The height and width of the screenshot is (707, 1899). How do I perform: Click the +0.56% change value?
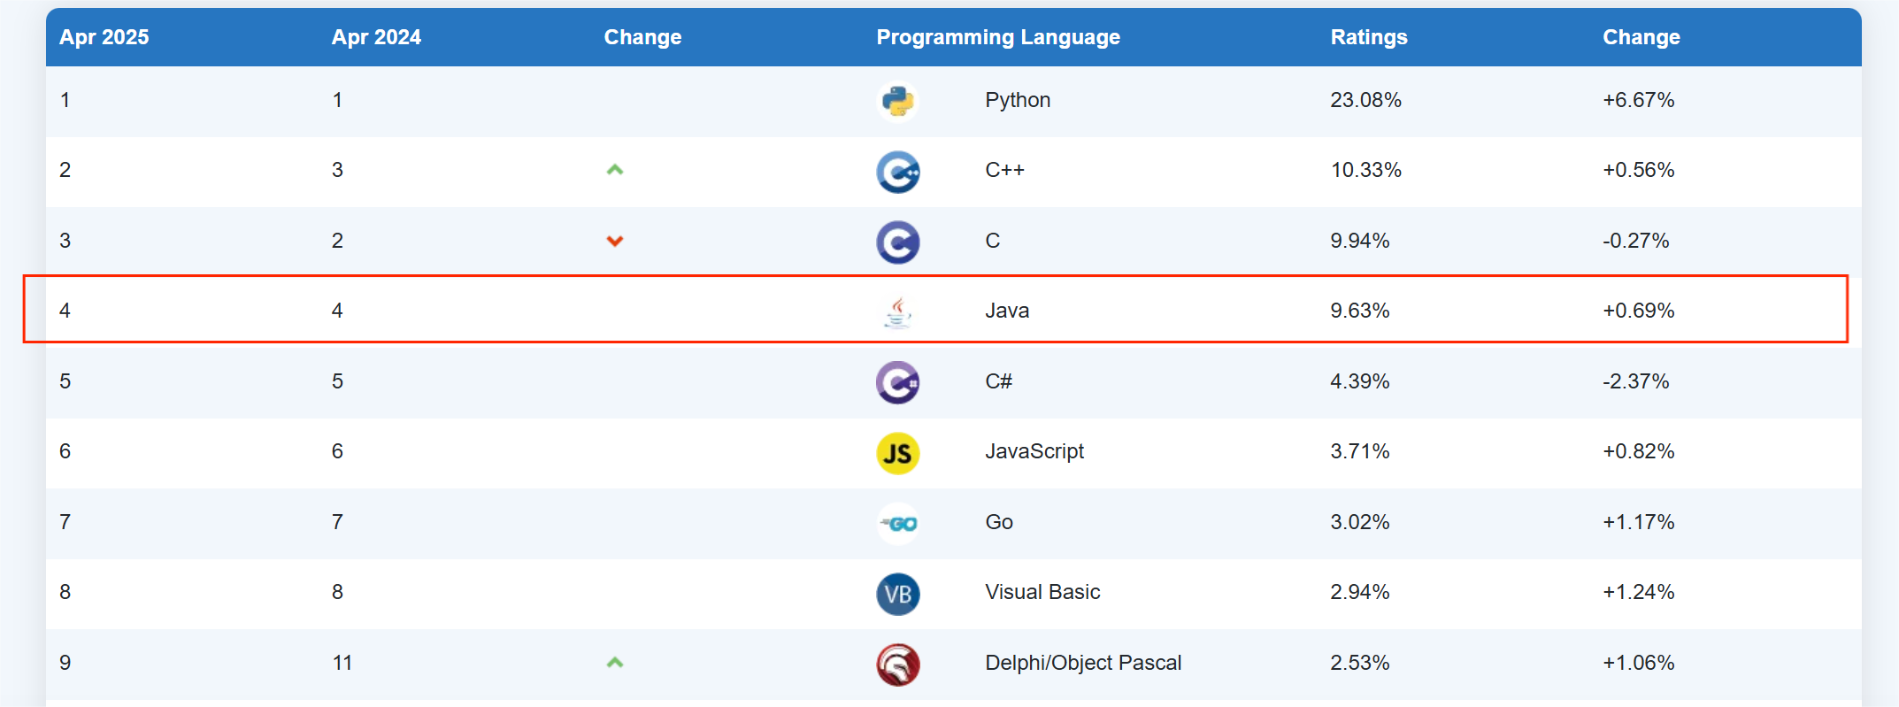click(1638, 170)
